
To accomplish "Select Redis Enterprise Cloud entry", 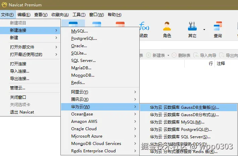I will click(x=100, y=151).
